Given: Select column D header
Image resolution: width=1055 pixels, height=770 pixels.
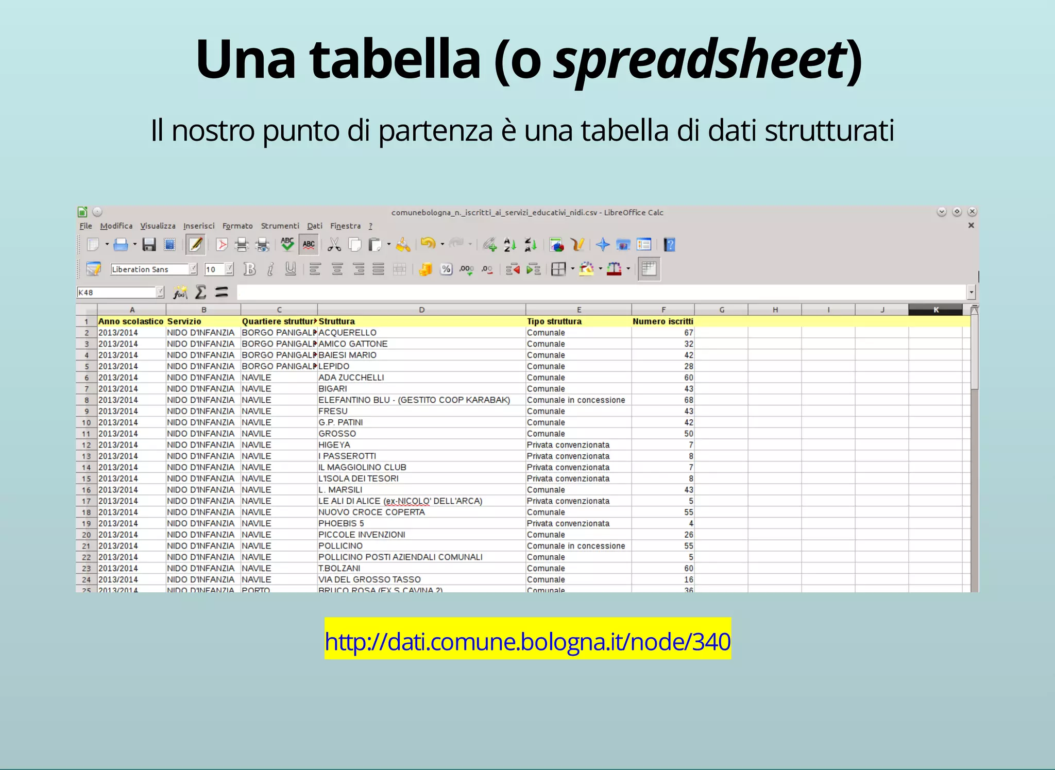Looking at the screenshot, I should (x=421, y=310).
